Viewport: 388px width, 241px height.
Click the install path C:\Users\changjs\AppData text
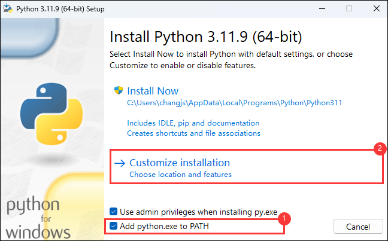coord(234,103)
